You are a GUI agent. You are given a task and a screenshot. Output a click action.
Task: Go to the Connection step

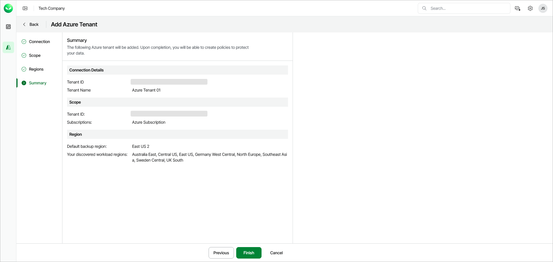[39, 42]
